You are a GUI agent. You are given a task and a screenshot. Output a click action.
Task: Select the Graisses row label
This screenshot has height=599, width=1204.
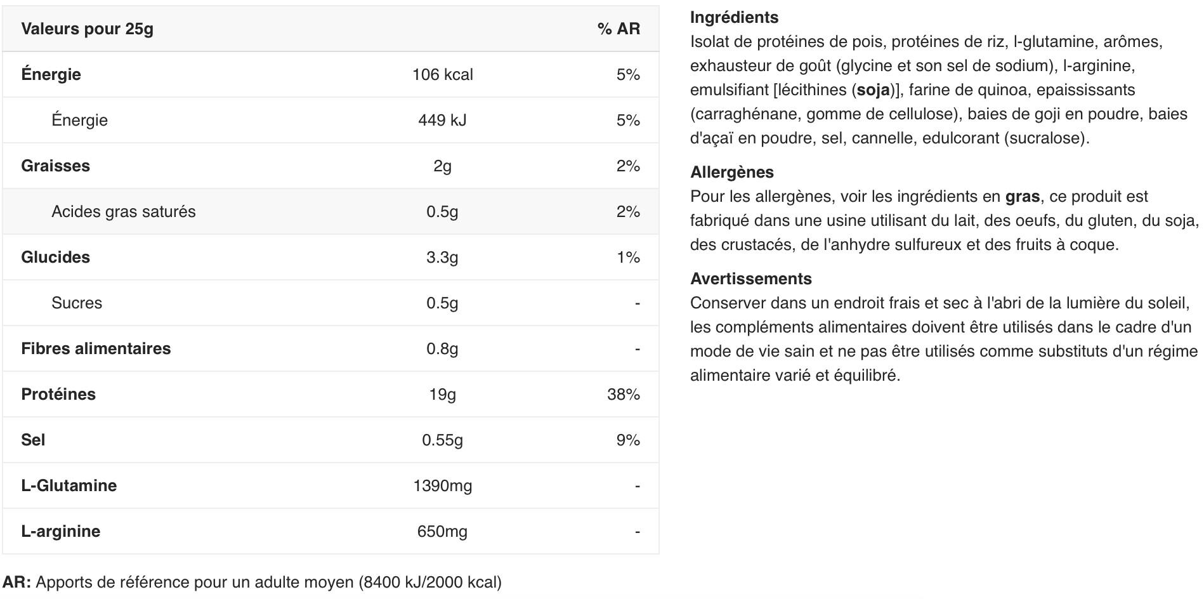(x=55, y=166)
